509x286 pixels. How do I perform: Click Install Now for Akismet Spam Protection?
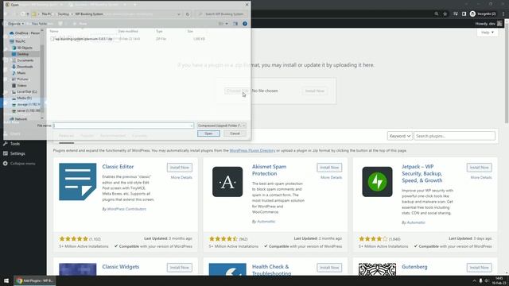click(x=329, y=168)
